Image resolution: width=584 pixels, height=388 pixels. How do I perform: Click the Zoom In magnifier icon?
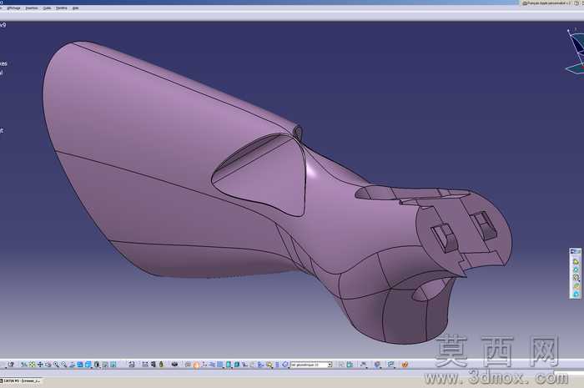56,365
